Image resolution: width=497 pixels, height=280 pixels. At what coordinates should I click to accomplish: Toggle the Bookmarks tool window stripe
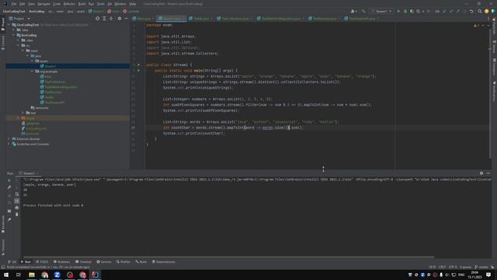tap(3, 224)
